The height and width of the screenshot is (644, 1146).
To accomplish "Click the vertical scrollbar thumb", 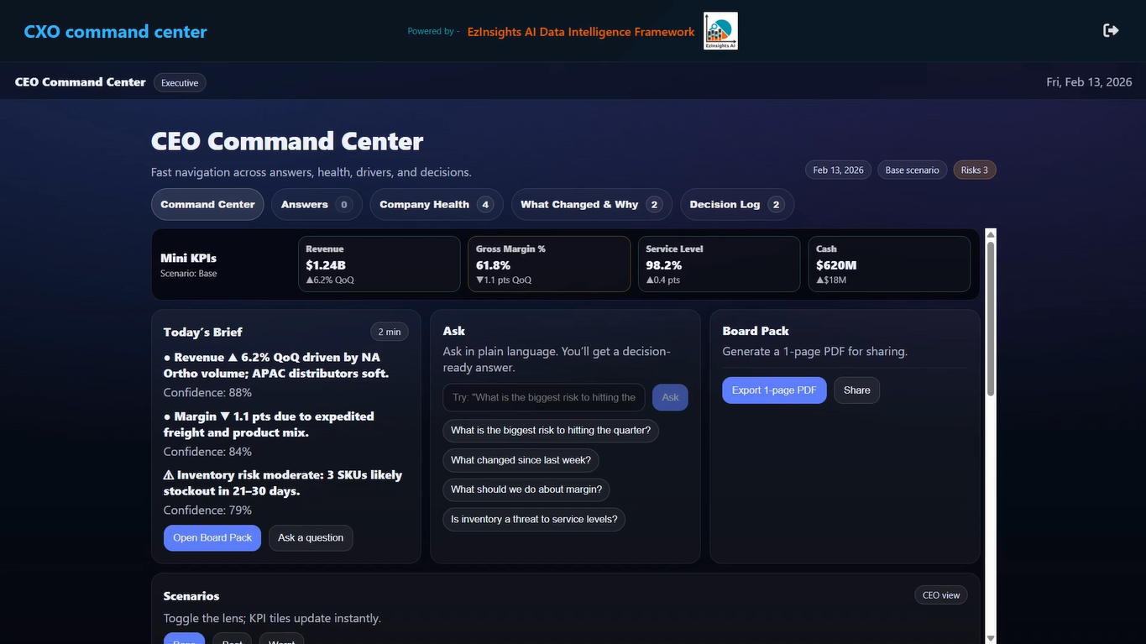I will tap(991, 318).
